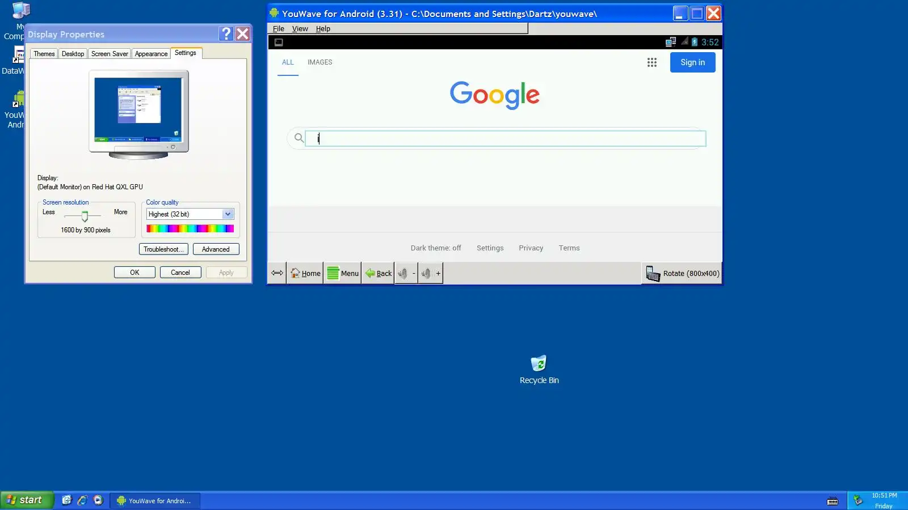Raise volume with the speaker plus button

(431, 273)
